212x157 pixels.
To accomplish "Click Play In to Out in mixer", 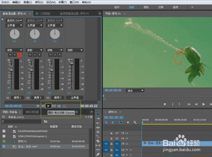I will 54,106.
